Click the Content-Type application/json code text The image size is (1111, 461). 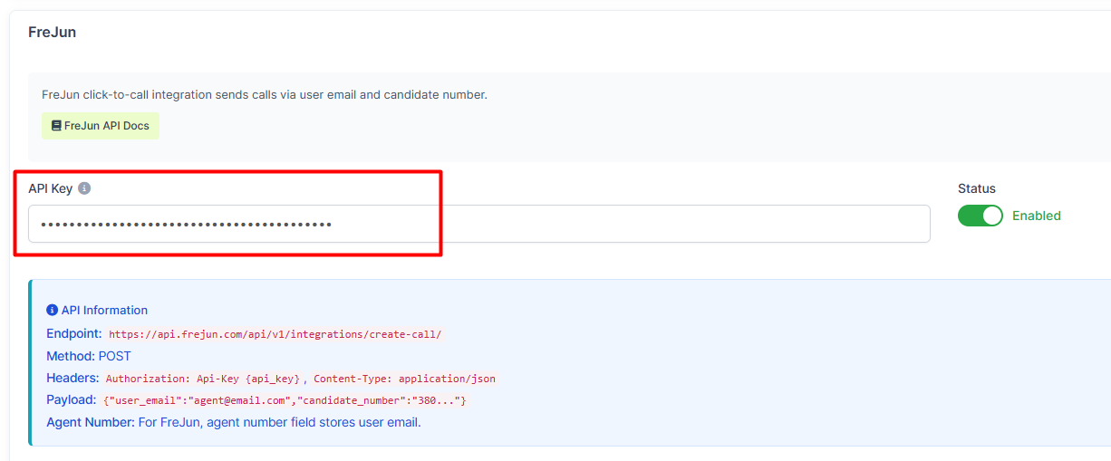coord(404,379)
